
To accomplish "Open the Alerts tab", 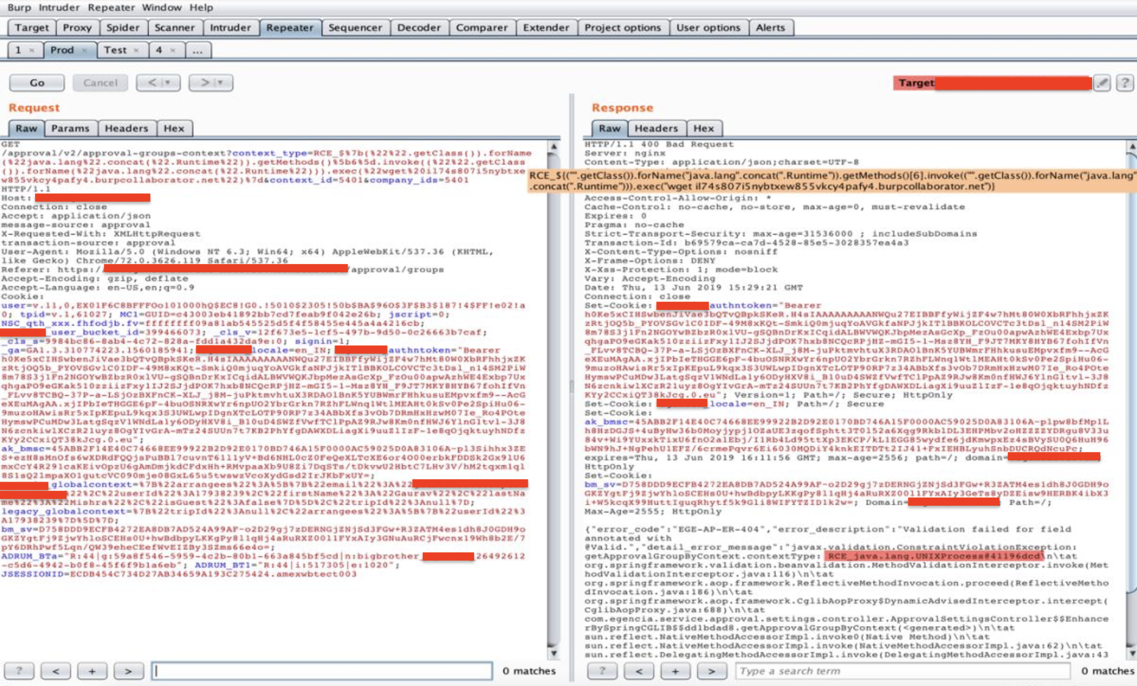I will pyautogui.click(x=770, y=28).
